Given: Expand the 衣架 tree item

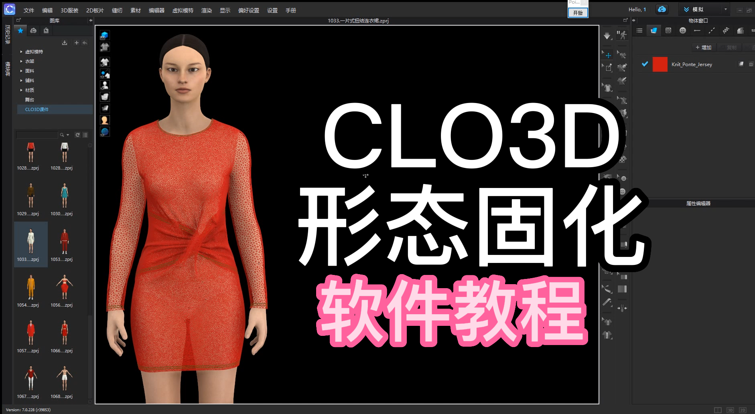Looking at the screenshot, I should tap(21, 61).
